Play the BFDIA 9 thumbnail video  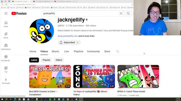[x=138, y=77]
